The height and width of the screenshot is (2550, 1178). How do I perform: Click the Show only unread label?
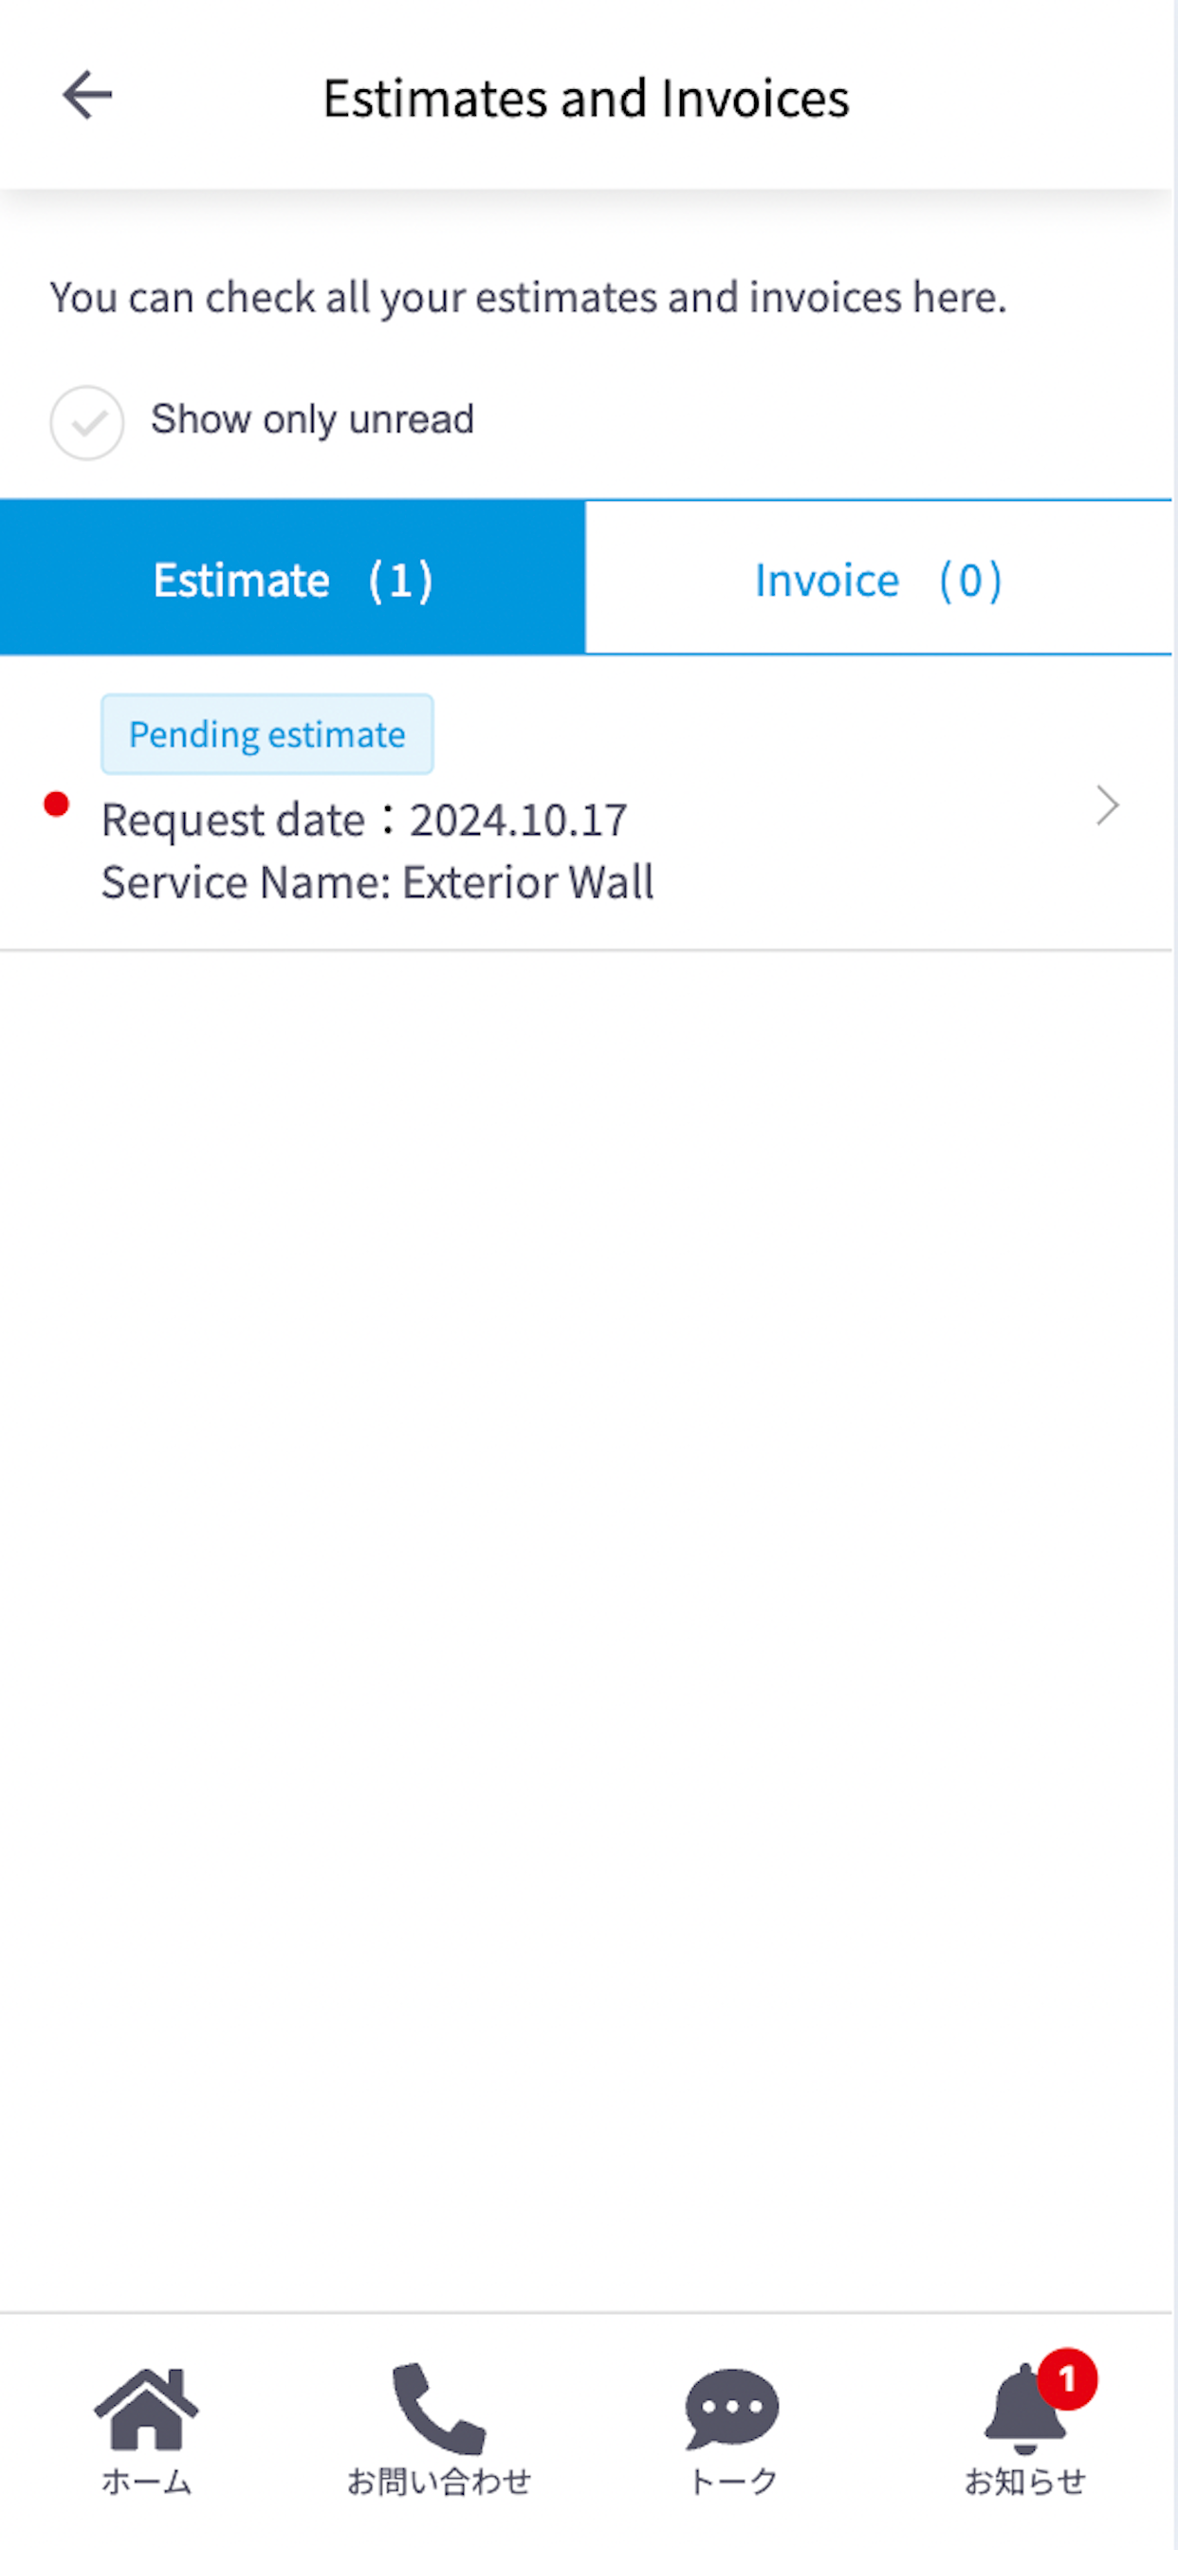point(312,418)
